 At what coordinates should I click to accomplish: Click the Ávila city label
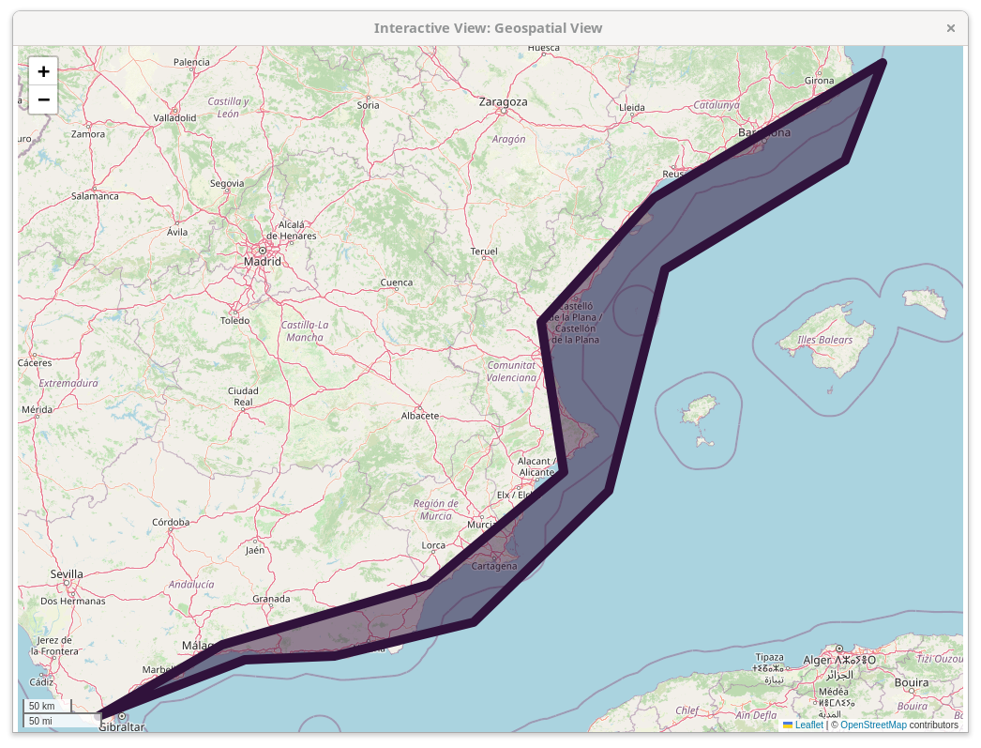click(x=177, y=232)
